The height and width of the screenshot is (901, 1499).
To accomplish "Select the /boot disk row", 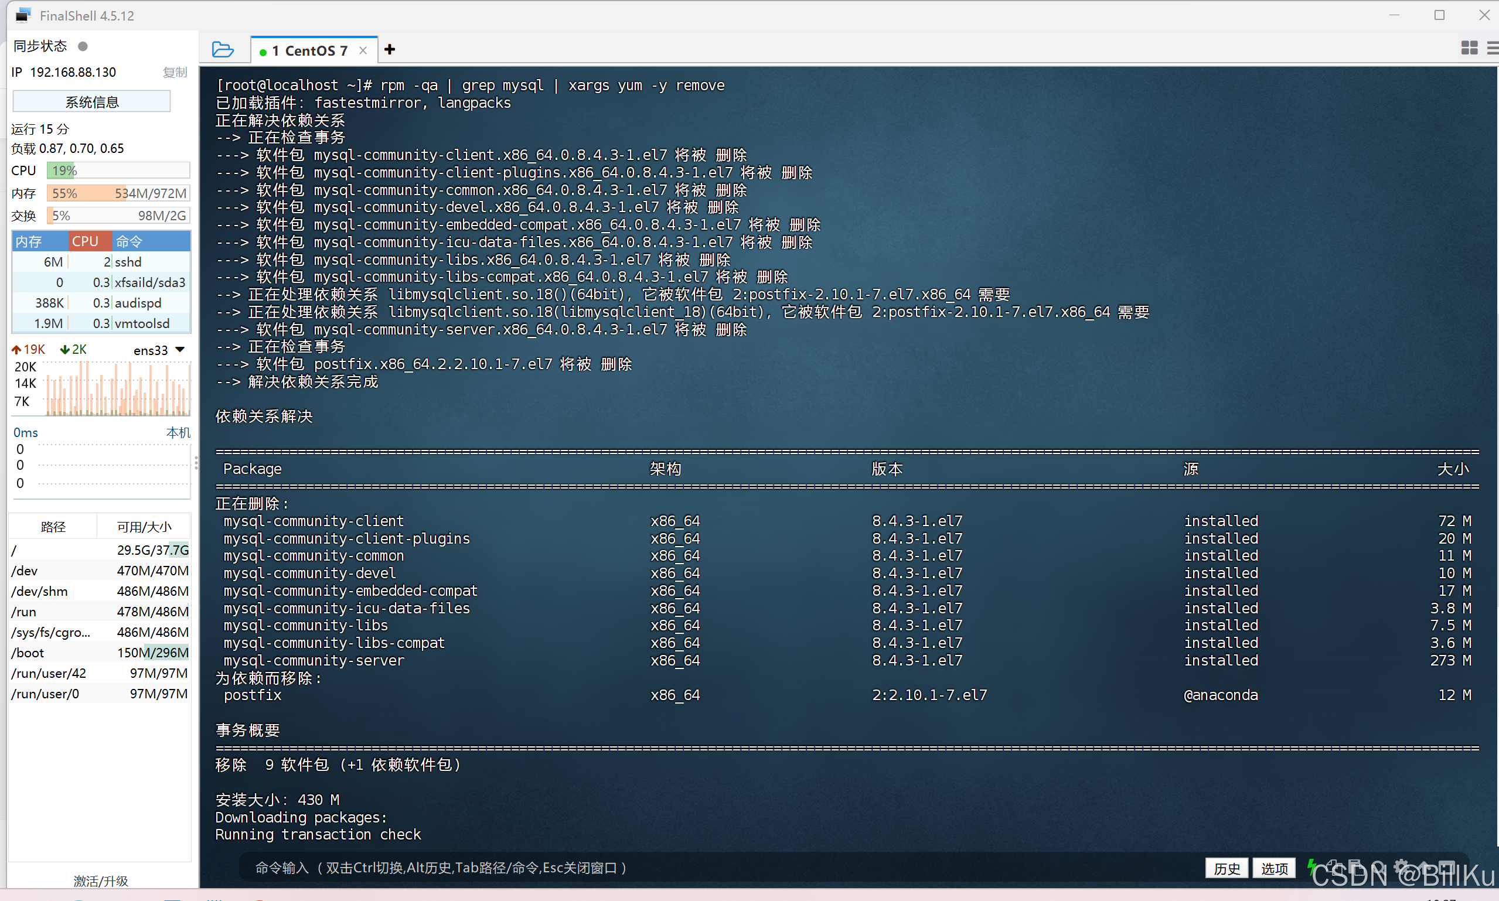I will pos(100,653).
